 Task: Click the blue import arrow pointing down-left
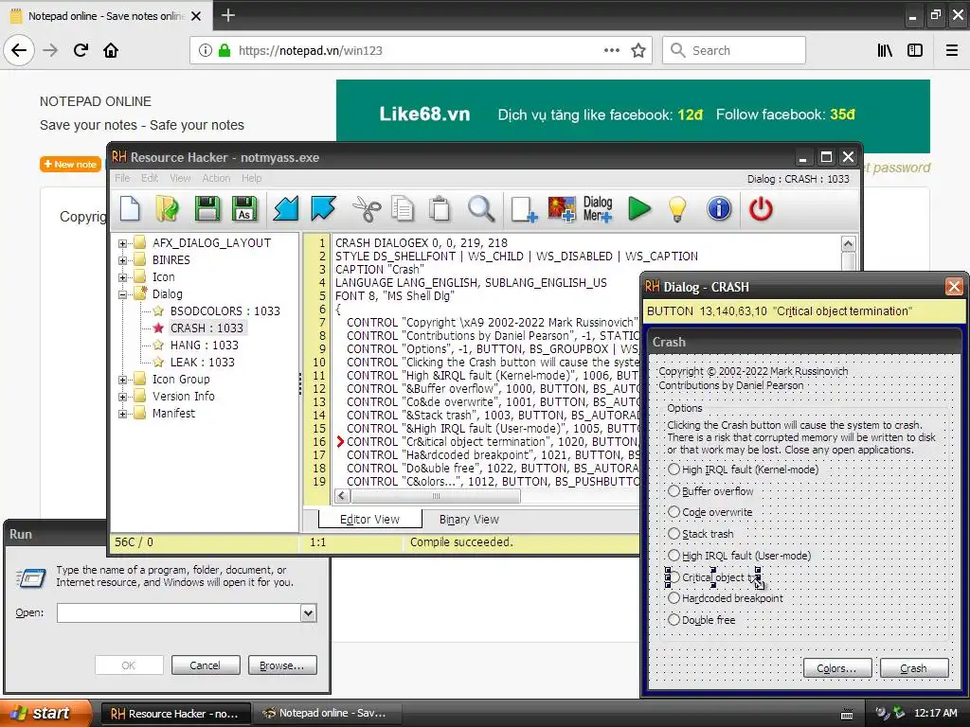(286, 209)
